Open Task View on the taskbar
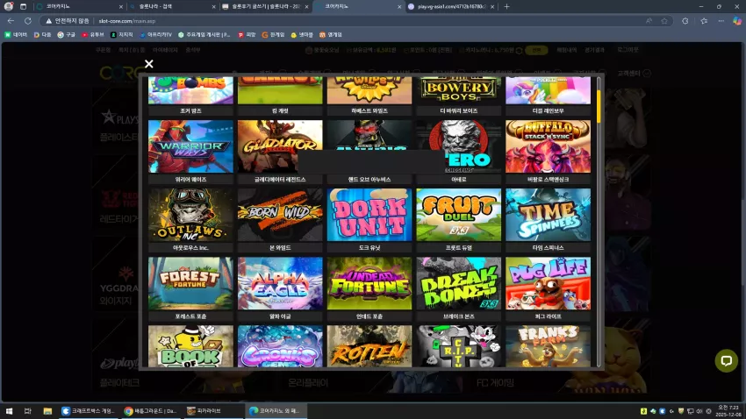Viewport: 746px width, 419px height. (x=27, y=411)
